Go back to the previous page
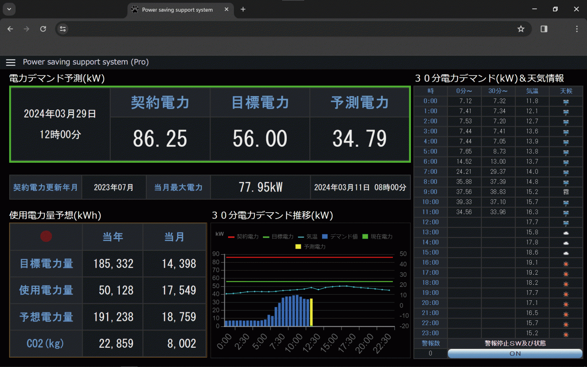The height and width of the screenshot is (367, 587). pos(10,29)
